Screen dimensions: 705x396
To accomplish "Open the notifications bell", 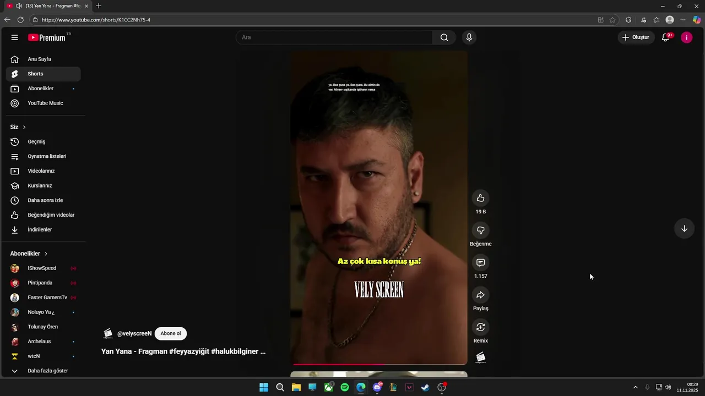I will [665, 37].
